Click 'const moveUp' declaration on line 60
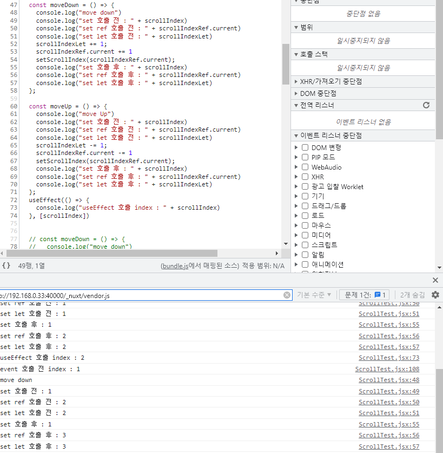 [50, 106]
